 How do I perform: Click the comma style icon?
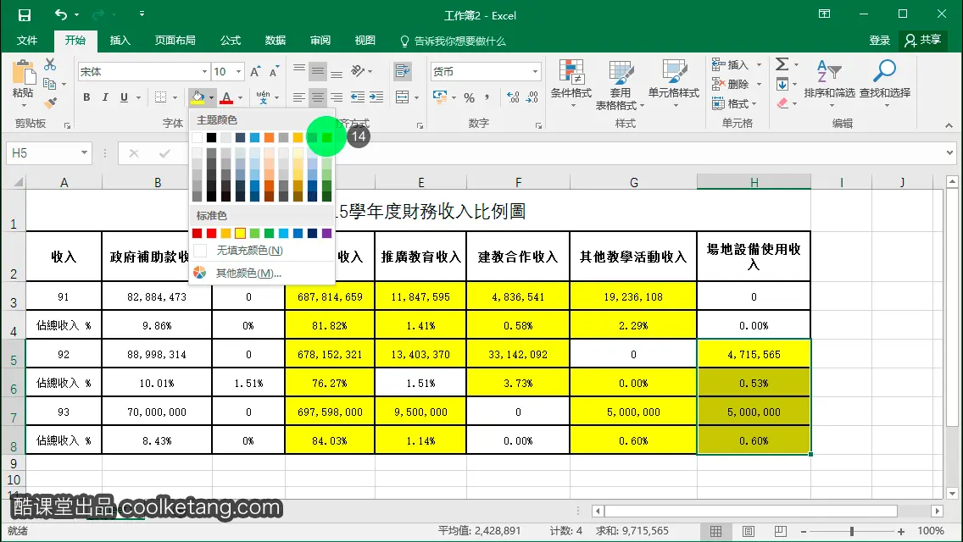487,97
